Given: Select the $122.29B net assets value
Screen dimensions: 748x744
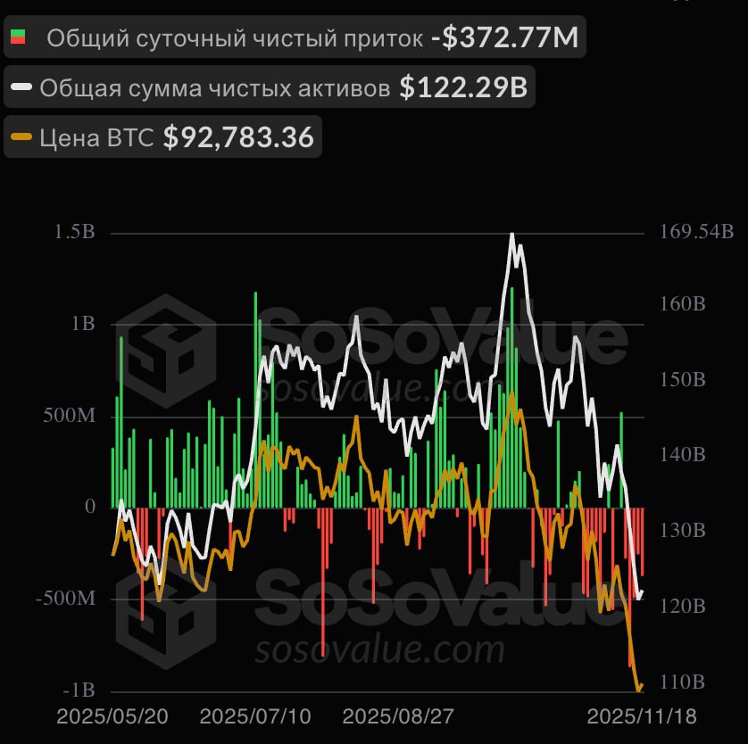Looking at the screenshot, I should tap(463, 87).
